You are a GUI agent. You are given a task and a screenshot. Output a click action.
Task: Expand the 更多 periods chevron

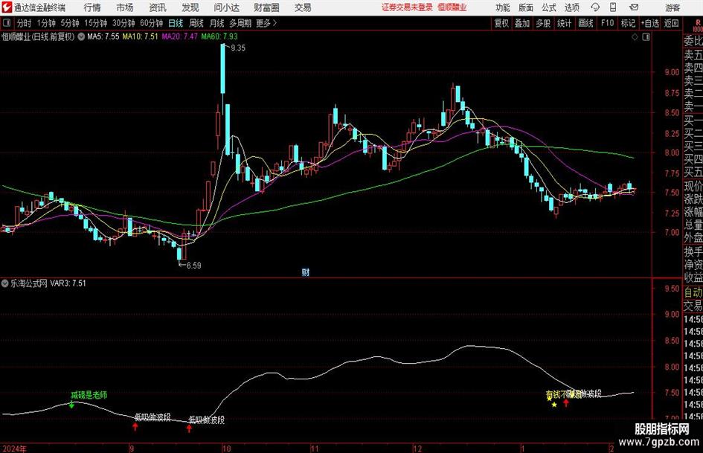[x=275, y=23]
